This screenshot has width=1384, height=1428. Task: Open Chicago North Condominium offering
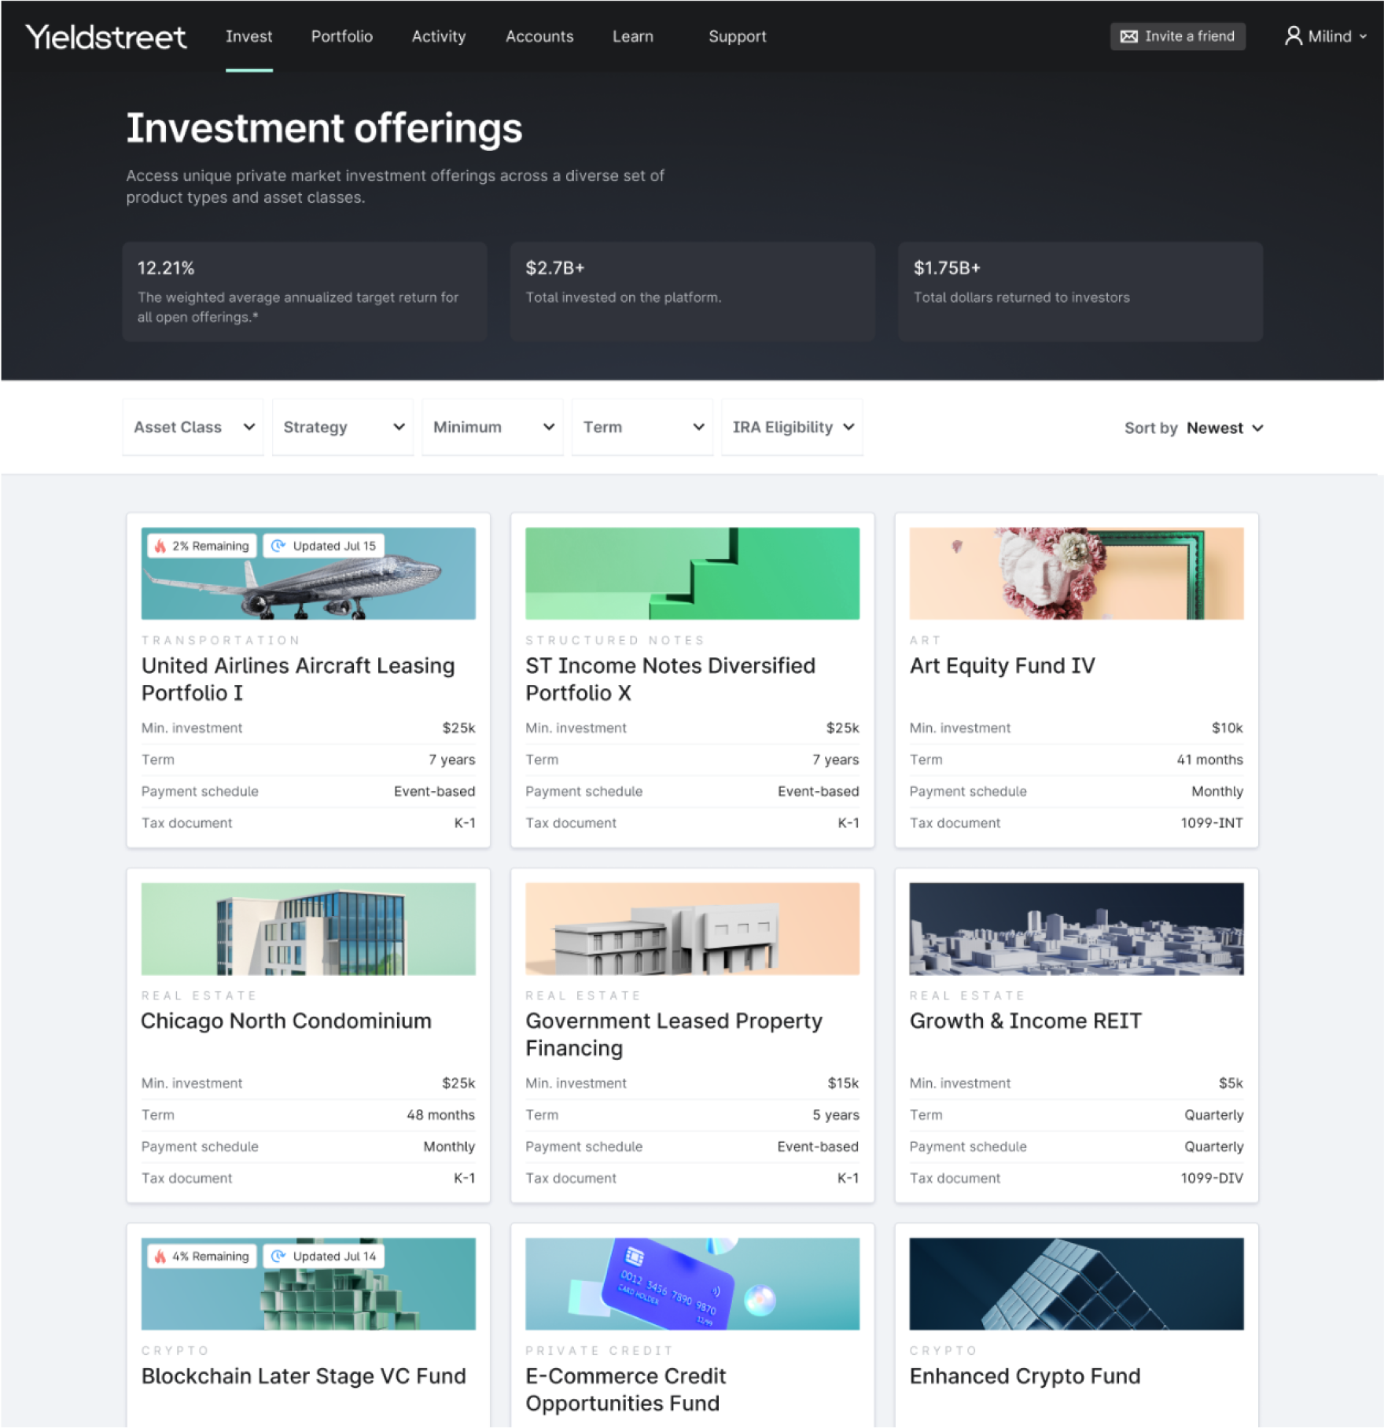(x=286, y=1021)
